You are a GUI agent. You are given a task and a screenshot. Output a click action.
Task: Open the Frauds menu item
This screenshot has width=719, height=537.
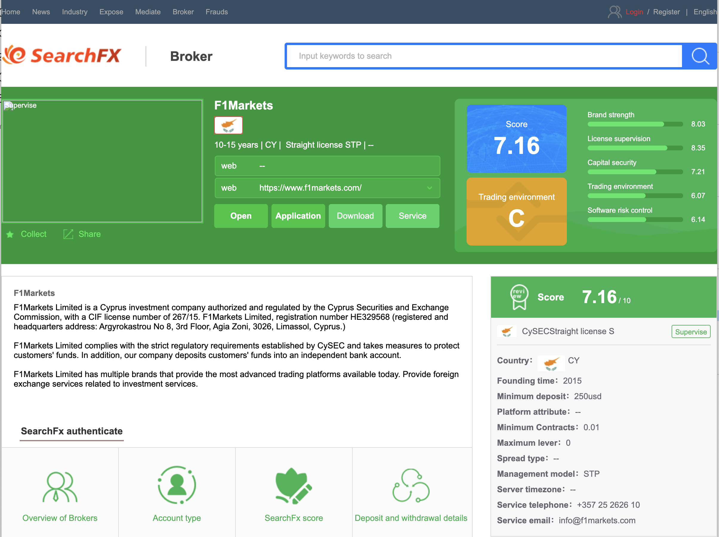pyautogui.click(x=217, y=12)
